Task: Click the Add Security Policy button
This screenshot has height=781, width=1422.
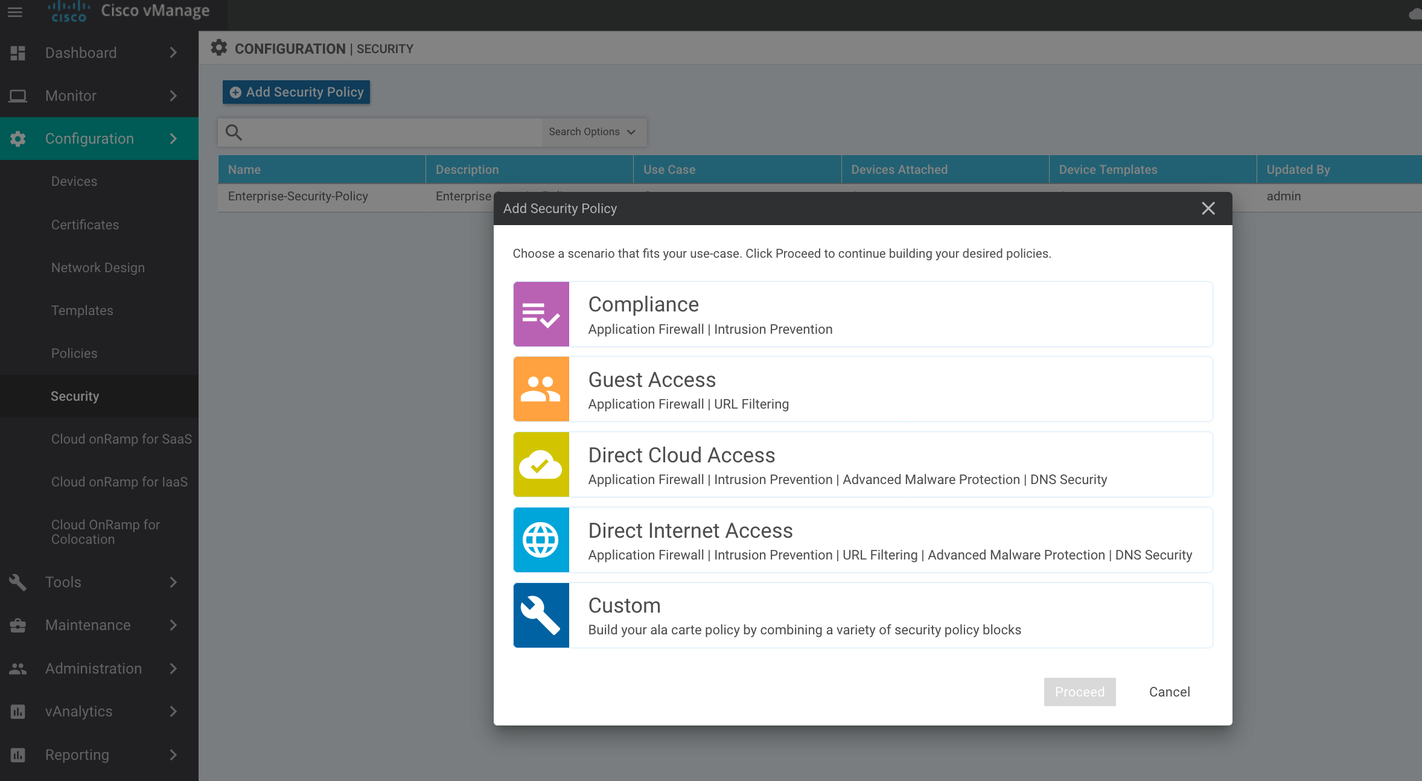Action: point(296,92)
